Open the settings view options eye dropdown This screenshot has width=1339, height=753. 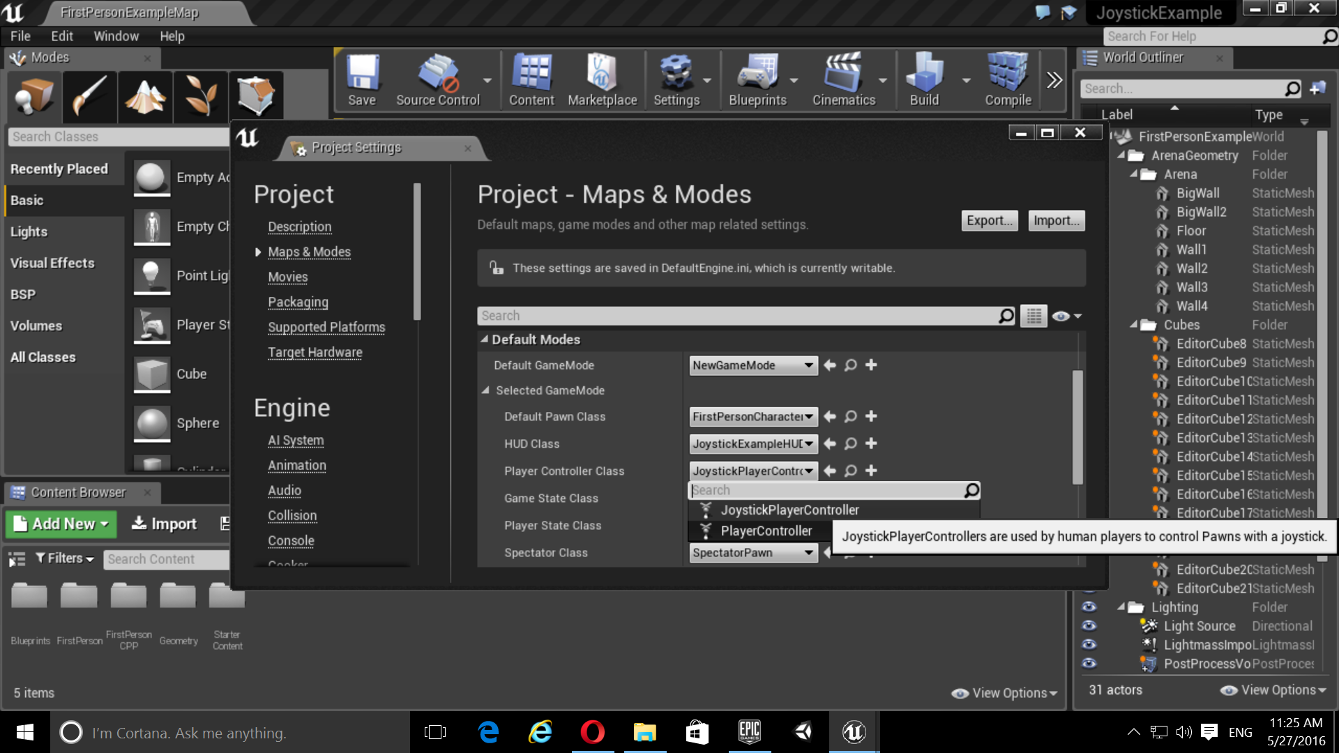1067,316
